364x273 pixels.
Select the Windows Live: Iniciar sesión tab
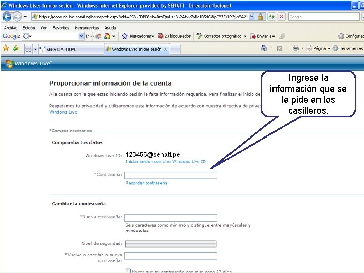pos(136,49)
